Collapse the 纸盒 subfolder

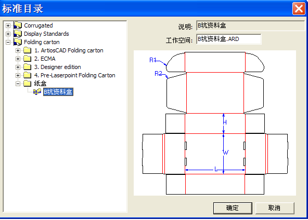[x=18, y=84]
